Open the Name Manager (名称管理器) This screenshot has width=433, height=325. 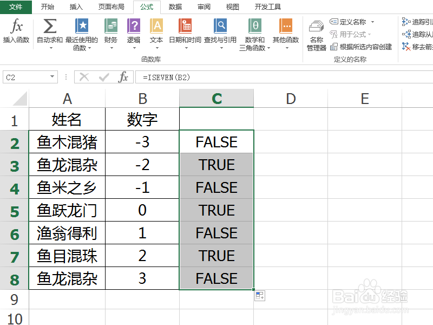tap(317, 35)
